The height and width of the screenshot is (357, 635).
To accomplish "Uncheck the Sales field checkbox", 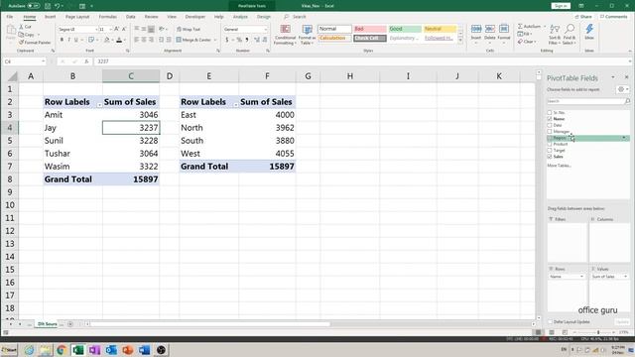I will point(550,157).
